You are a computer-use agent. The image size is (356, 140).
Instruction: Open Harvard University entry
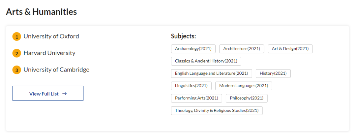(49, 53)
